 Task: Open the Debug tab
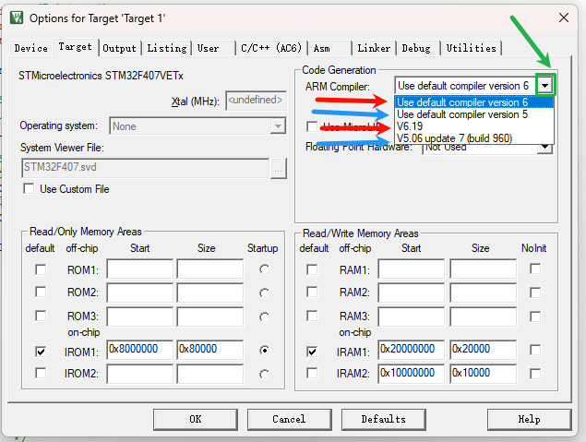(x=415, y=48)
